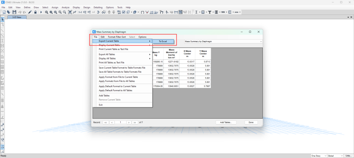Image resolution: width=354 pixels, height=158 pixels.
Task: Open Format-Filter-Sort menu in table window
Action: pos(117,37)
